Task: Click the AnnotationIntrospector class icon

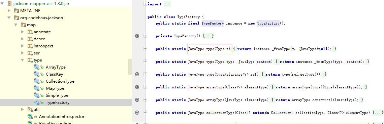Action: (x=30, y=117)
